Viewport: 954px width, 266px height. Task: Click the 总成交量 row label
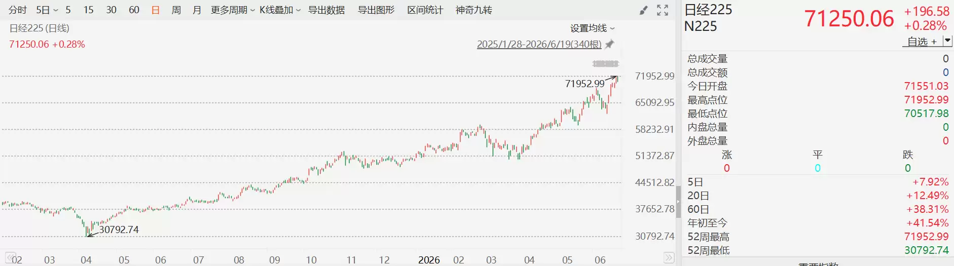point(708,59)
